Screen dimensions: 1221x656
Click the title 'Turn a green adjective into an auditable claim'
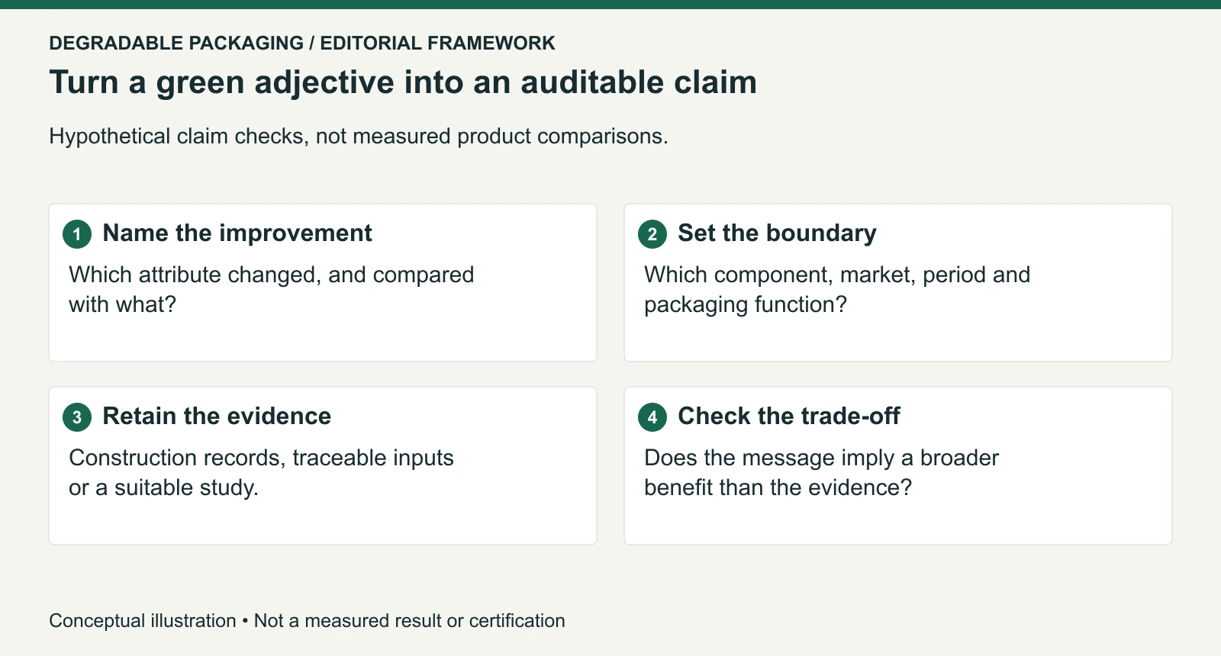click(403, 82)
